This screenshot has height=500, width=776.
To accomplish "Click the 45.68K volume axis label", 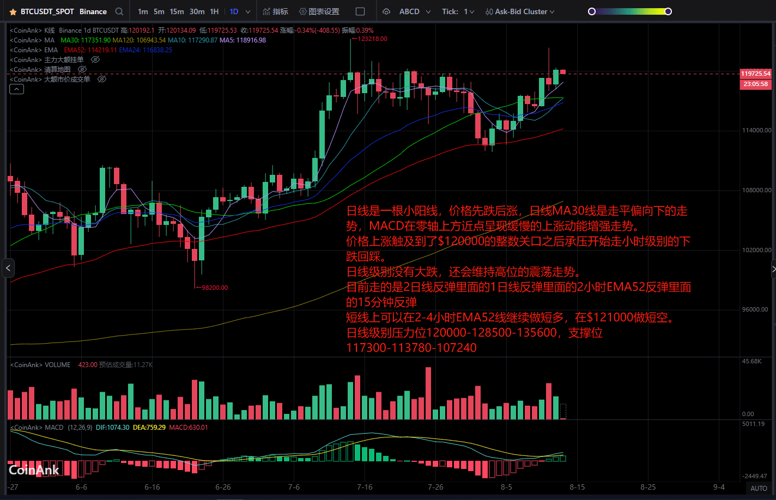I will click(x=752, y=361).
